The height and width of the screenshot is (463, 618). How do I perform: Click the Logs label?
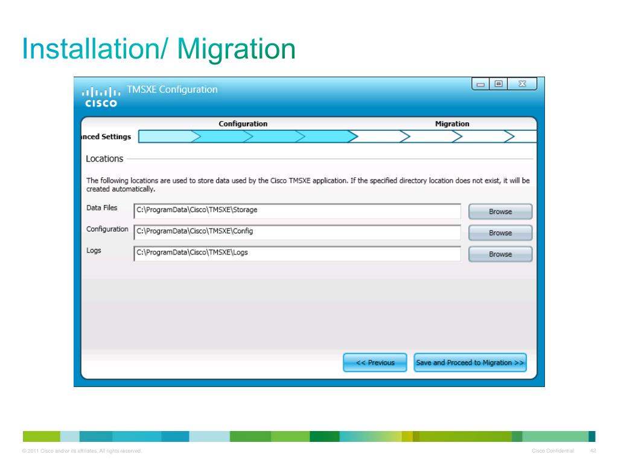pyautogui.click(x=94, y=250)
